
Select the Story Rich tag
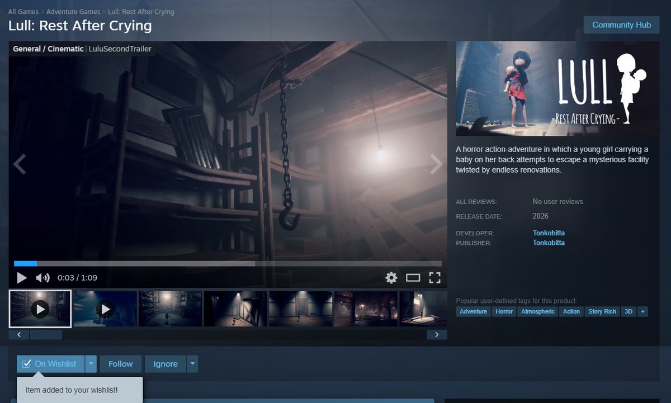pyautogui.click(x=602, y=311)
